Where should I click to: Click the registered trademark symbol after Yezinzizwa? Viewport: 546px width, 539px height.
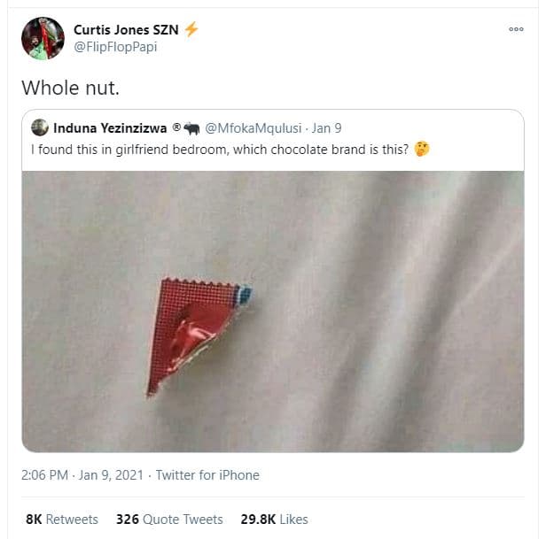coord(177,127)
